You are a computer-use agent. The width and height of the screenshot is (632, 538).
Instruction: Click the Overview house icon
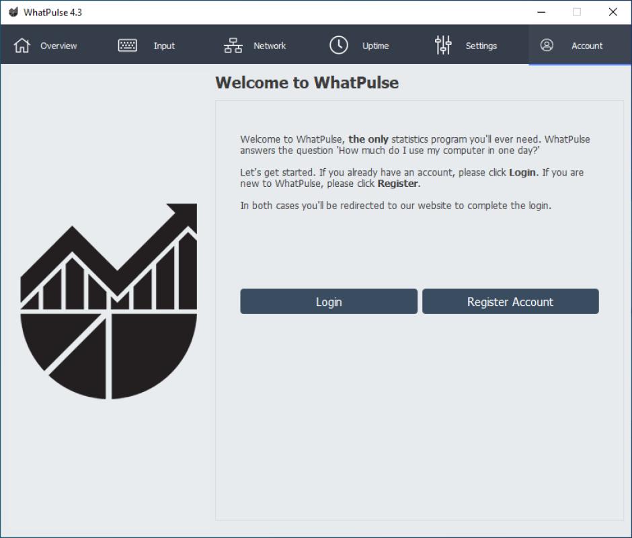pos(22,45)
